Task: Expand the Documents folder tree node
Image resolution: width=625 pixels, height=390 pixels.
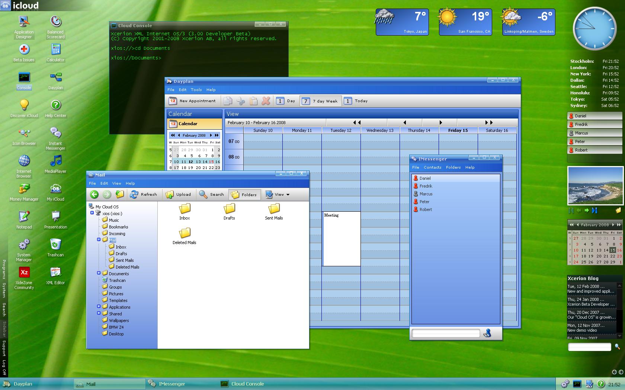Action: pos(99,273)
